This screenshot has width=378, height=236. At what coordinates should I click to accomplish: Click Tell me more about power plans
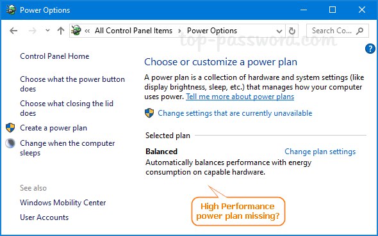click(x=240, y=97)
